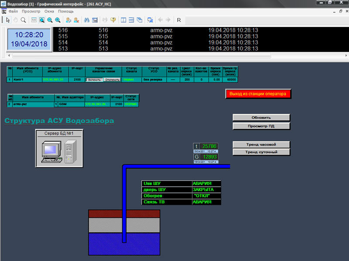Screen dimensions: 349x261
Task: Select the arrow pointer tool
Action: (8, 20)
